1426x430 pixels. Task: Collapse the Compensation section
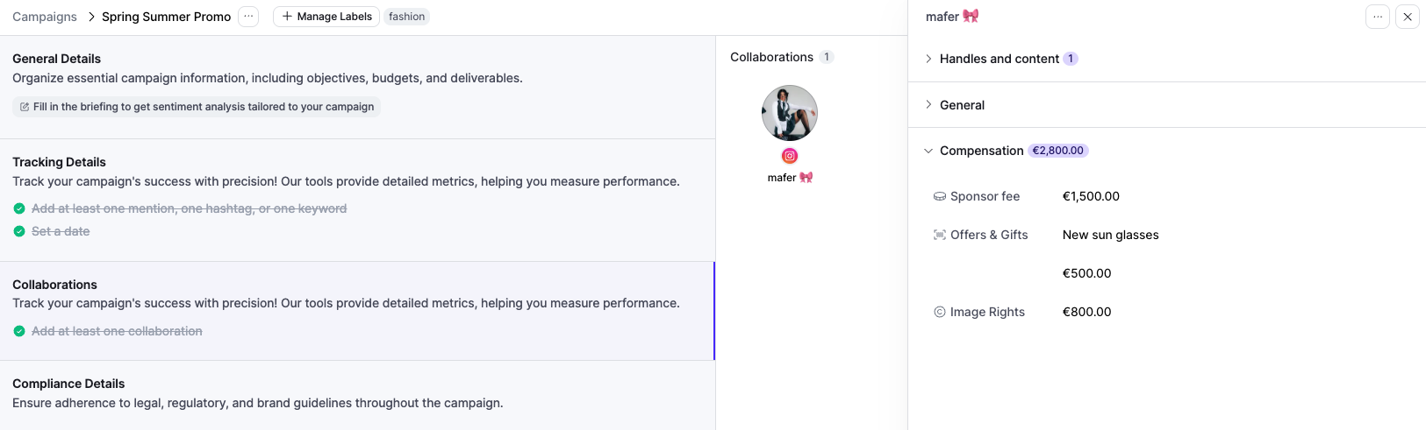(x=928, y=151)
